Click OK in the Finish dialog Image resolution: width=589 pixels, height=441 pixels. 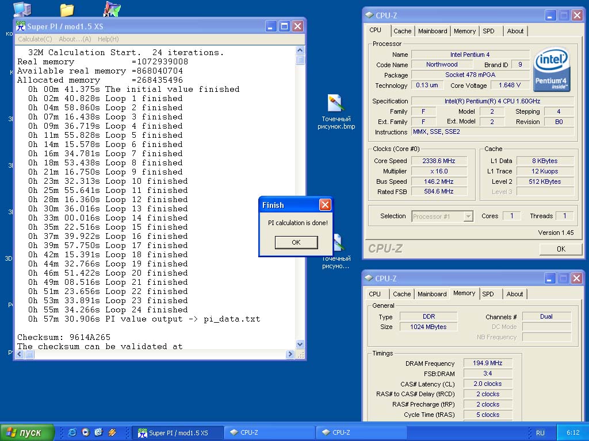(296, 242)
